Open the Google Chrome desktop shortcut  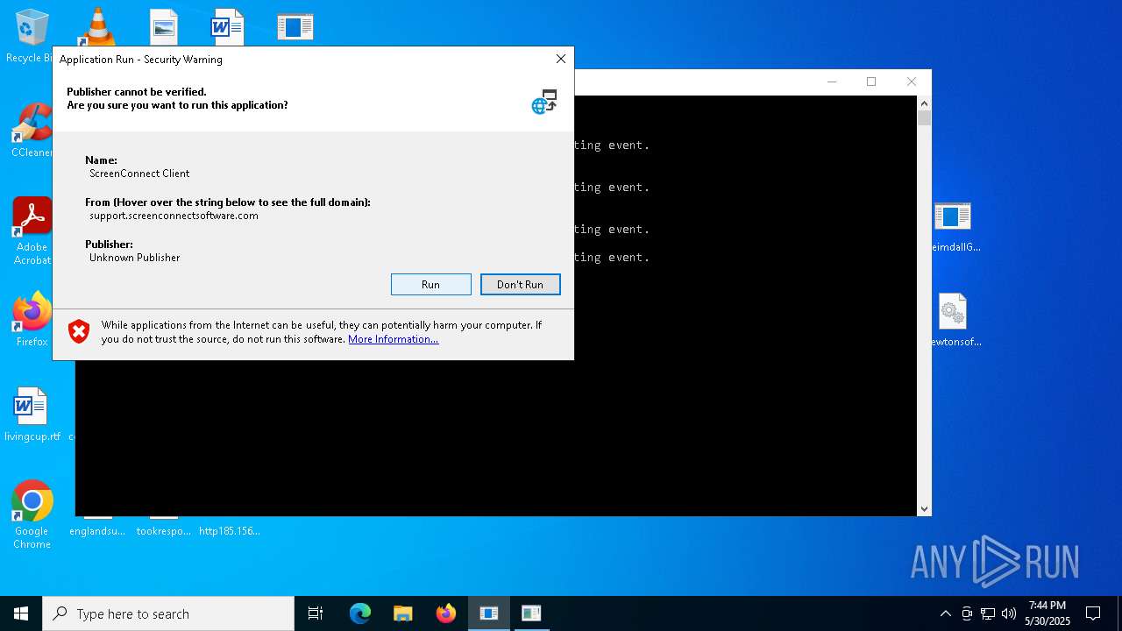click(x=32, y=514)
